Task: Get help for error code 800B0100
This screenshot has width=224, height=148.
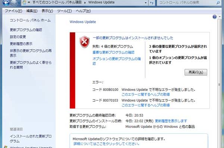Action: tap(146, 95)
